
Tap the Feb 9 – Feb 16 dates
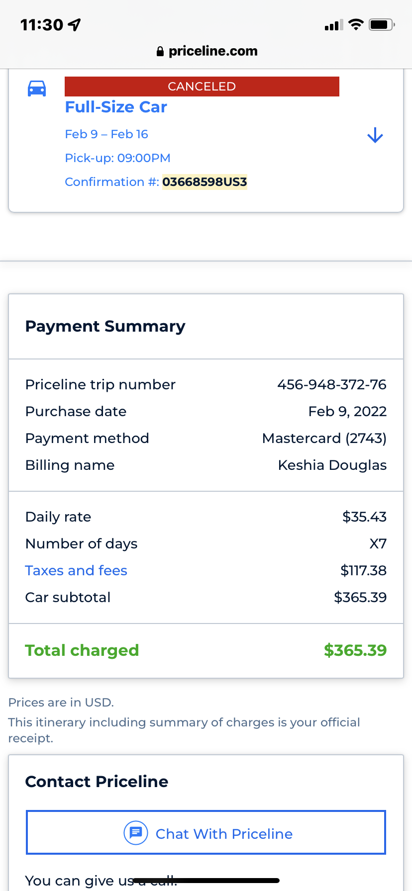click(106, 134)
